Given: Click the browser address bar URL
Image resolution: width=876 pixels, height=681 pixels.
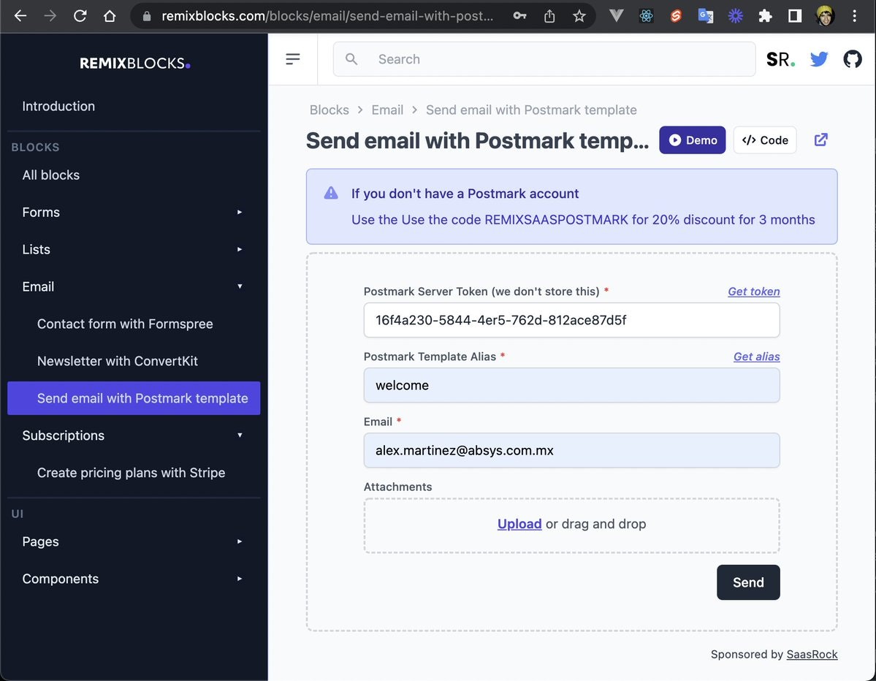Looking at the screenshot, I should pyautogui.click(x=327, y=15).
